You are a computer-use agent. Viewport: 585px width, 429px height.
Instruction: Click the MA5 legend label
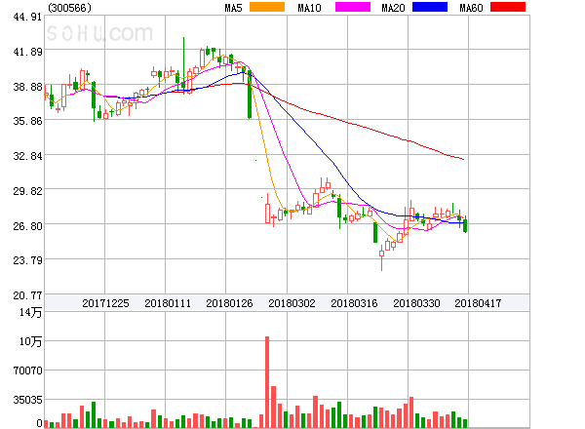click(x=234, y=8)
